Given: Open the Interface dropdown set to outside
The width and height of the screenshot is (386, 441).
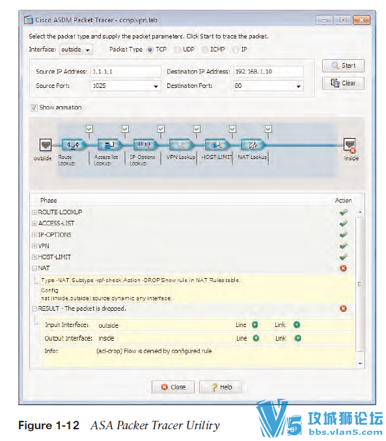Looking at the screenshot, I should point(76,50).
